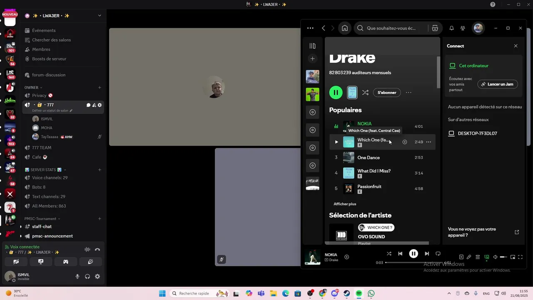Adjust Spotify volume slider
This screenshot has width=533, height=300.
[x=503, y=257]
